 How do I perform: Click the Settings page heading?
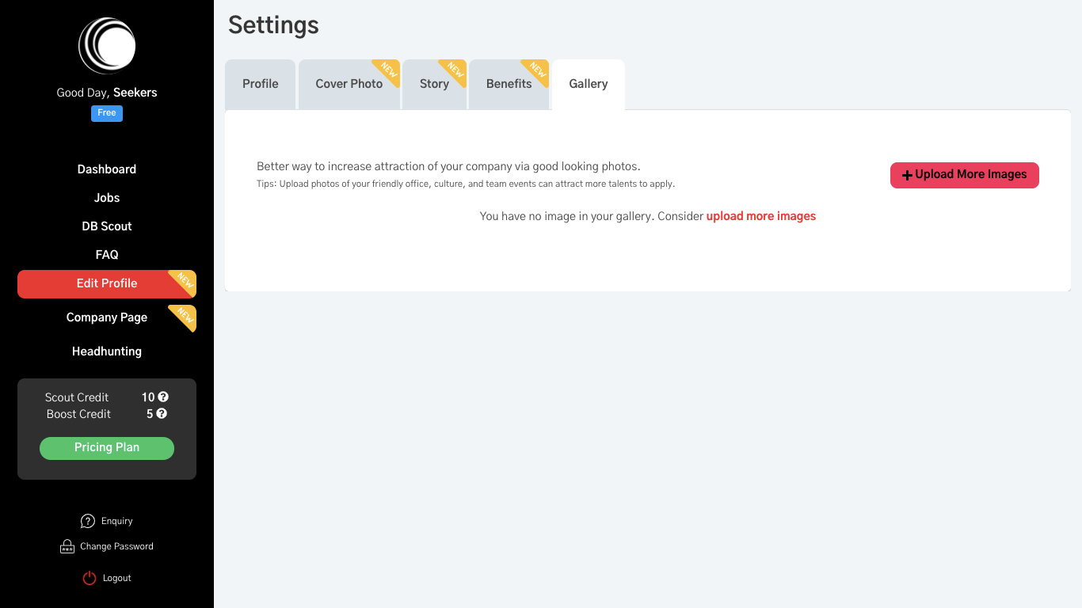[273, 25]
